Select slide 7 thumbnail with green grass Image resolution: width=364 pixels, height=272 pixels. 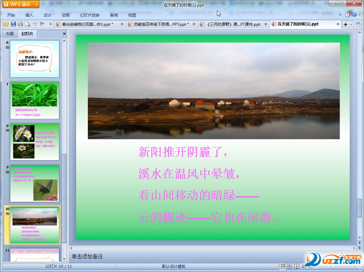pos(34,100)
